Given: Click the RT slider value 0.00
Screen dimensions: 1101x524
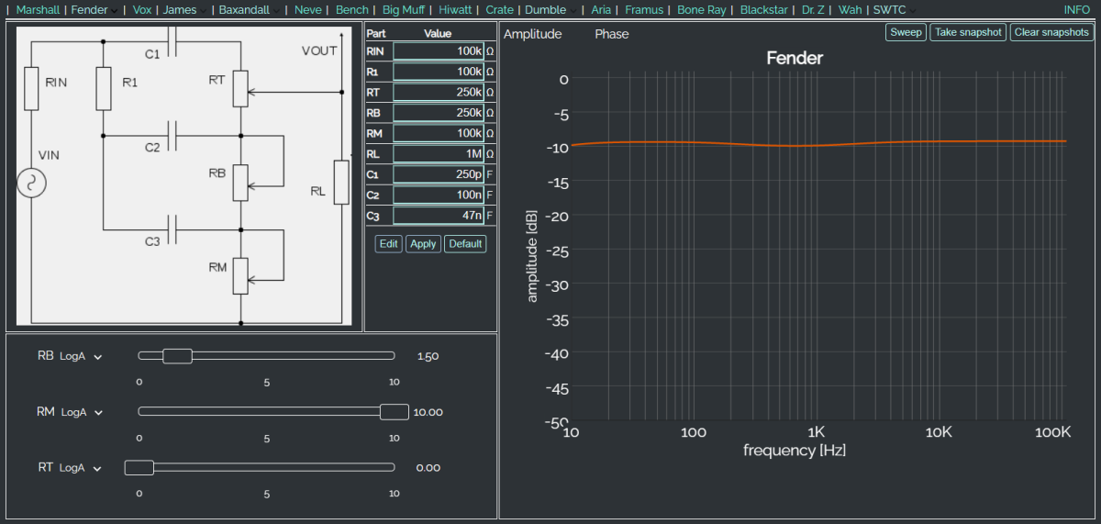Looking at the screenshot, I should (428, 468).
